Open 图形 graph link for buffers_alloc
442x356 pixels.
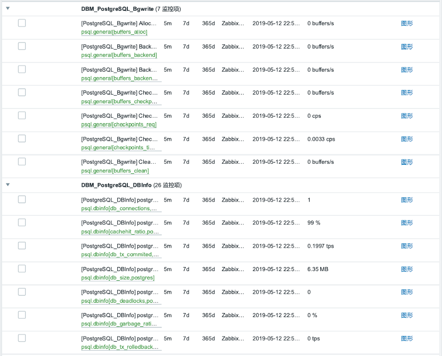(407, 24)
